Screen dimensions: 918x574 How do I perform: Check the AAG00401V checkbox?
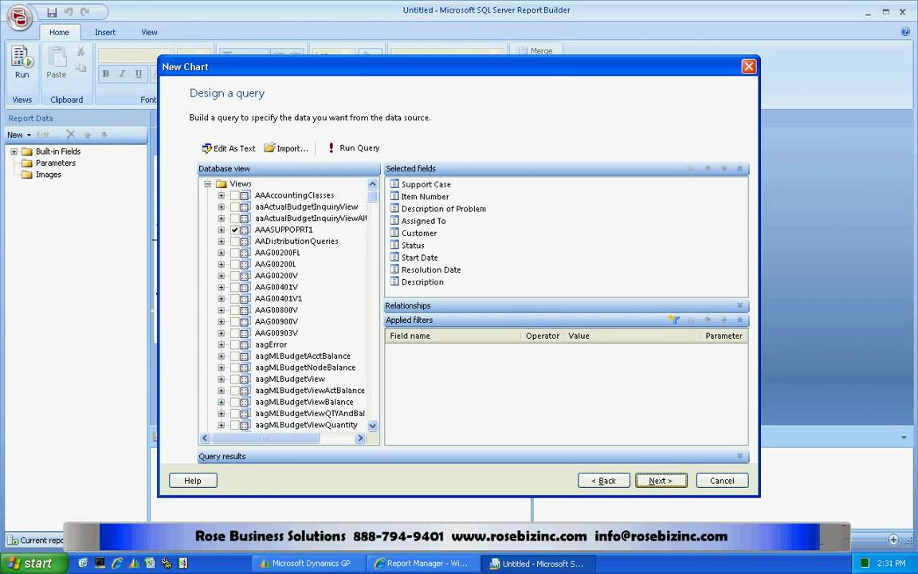pyautogui.click(x=235, y=287)
